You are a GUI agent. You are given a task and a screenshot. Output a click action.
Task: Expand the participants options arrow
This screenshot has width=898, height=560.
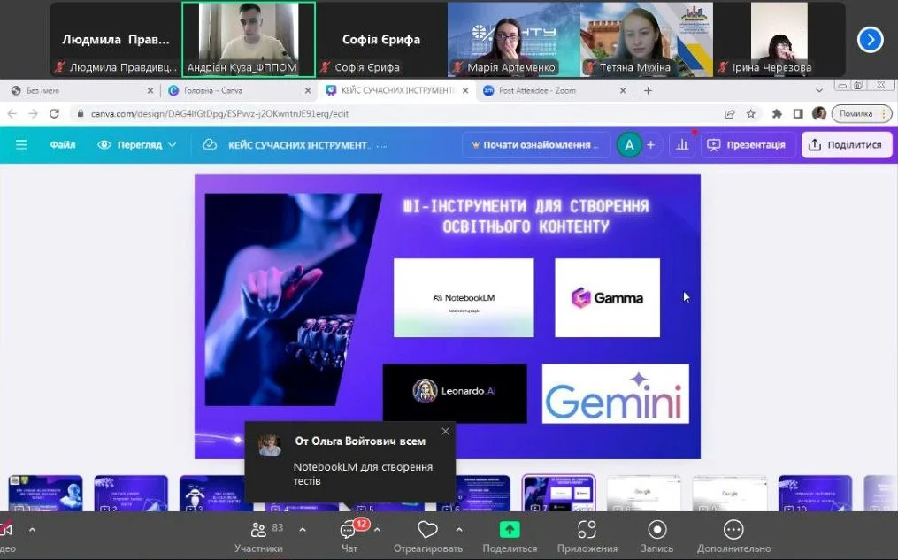pos(303,530)
